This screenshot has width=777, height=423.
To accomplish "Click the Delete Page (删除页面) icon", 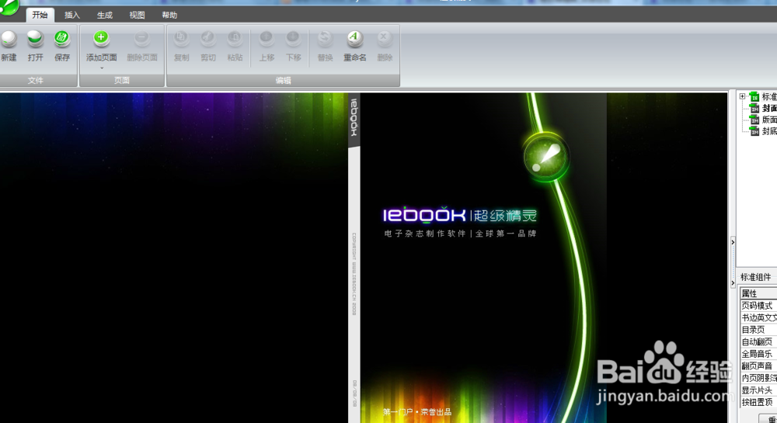I will (x=141, y=38).
